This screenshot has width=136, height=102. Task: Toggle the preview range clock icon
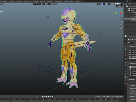[104, 97]
